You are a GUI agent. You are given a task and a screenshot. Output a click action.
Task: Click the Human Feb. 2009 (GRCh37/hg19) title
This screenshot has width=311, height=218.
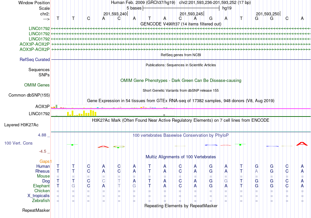(143, 3)
